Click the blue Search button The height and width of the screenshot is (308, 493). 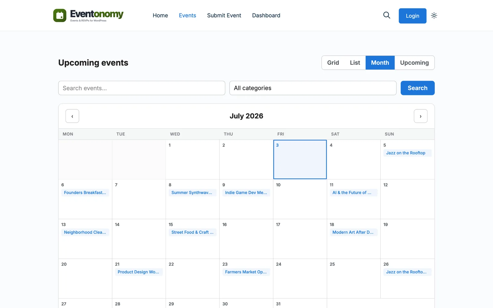[418, 88]
